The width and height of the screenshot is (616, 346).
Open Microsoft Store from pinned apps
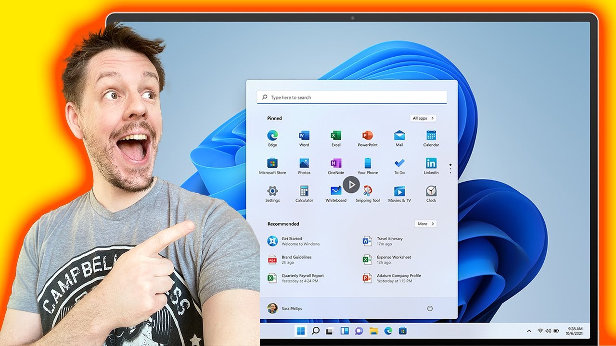tap(272, 166)
